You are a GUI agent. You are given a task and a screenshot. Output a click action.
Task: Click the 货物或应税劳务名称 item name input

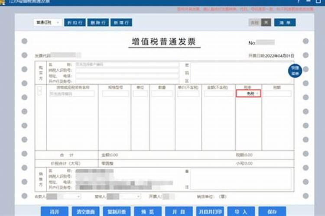pos(71,94)
